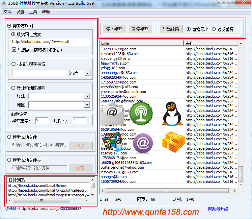Click the purple @ sphere icon

point(143,143)
